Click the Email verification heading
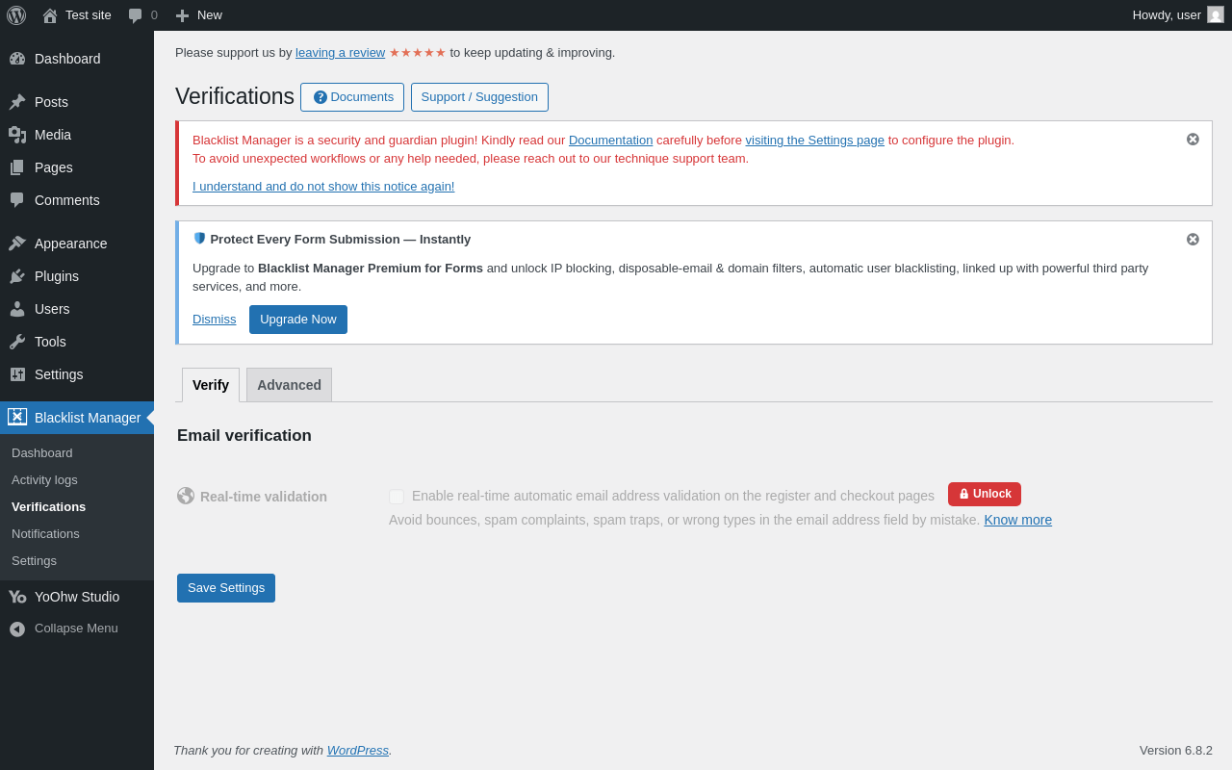The height and width of the screenshot is (770, 1232). click(x=244, y=436)
